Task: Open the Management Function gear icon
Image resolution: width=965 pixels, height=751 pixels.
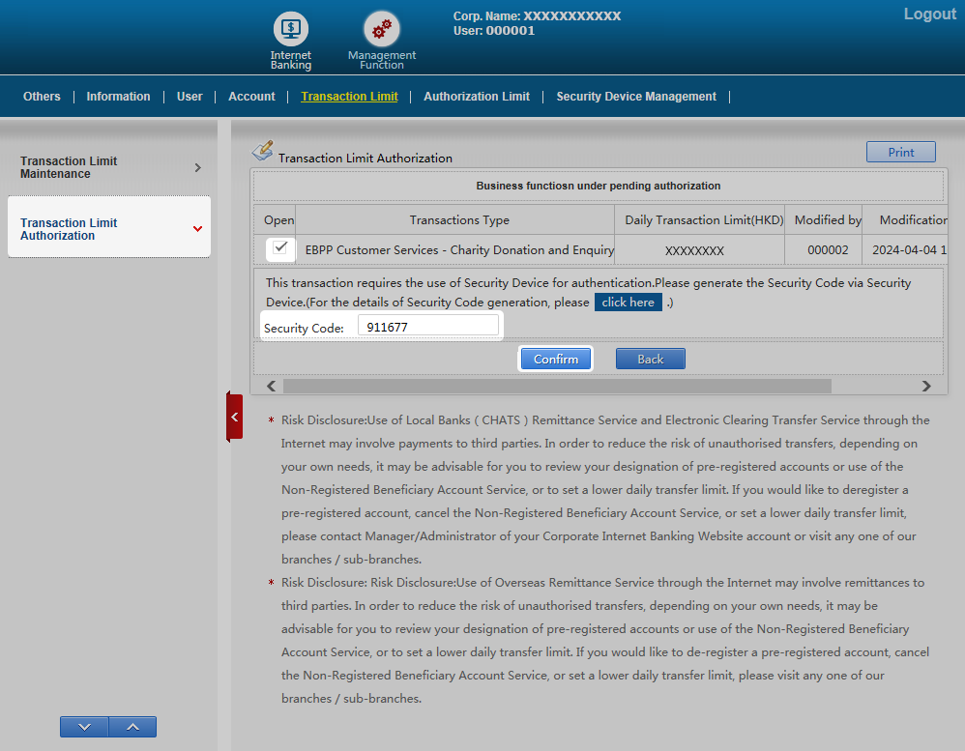Action: pyautogui.click(x=381, y=29)
